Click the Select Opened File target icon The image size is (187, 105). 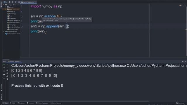pos(10,2)
